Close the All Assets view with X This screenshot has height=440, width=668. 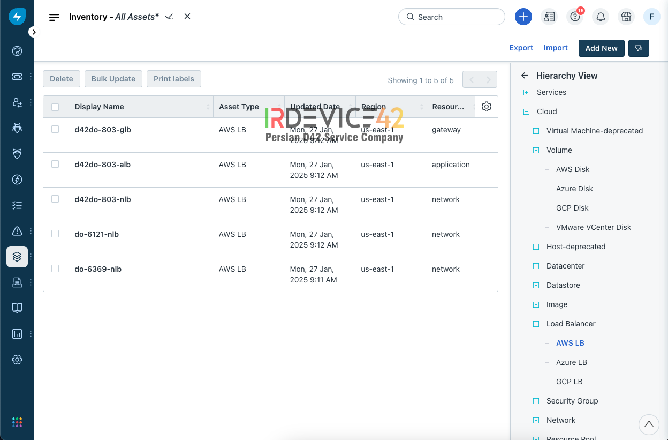tap(187, 17)
